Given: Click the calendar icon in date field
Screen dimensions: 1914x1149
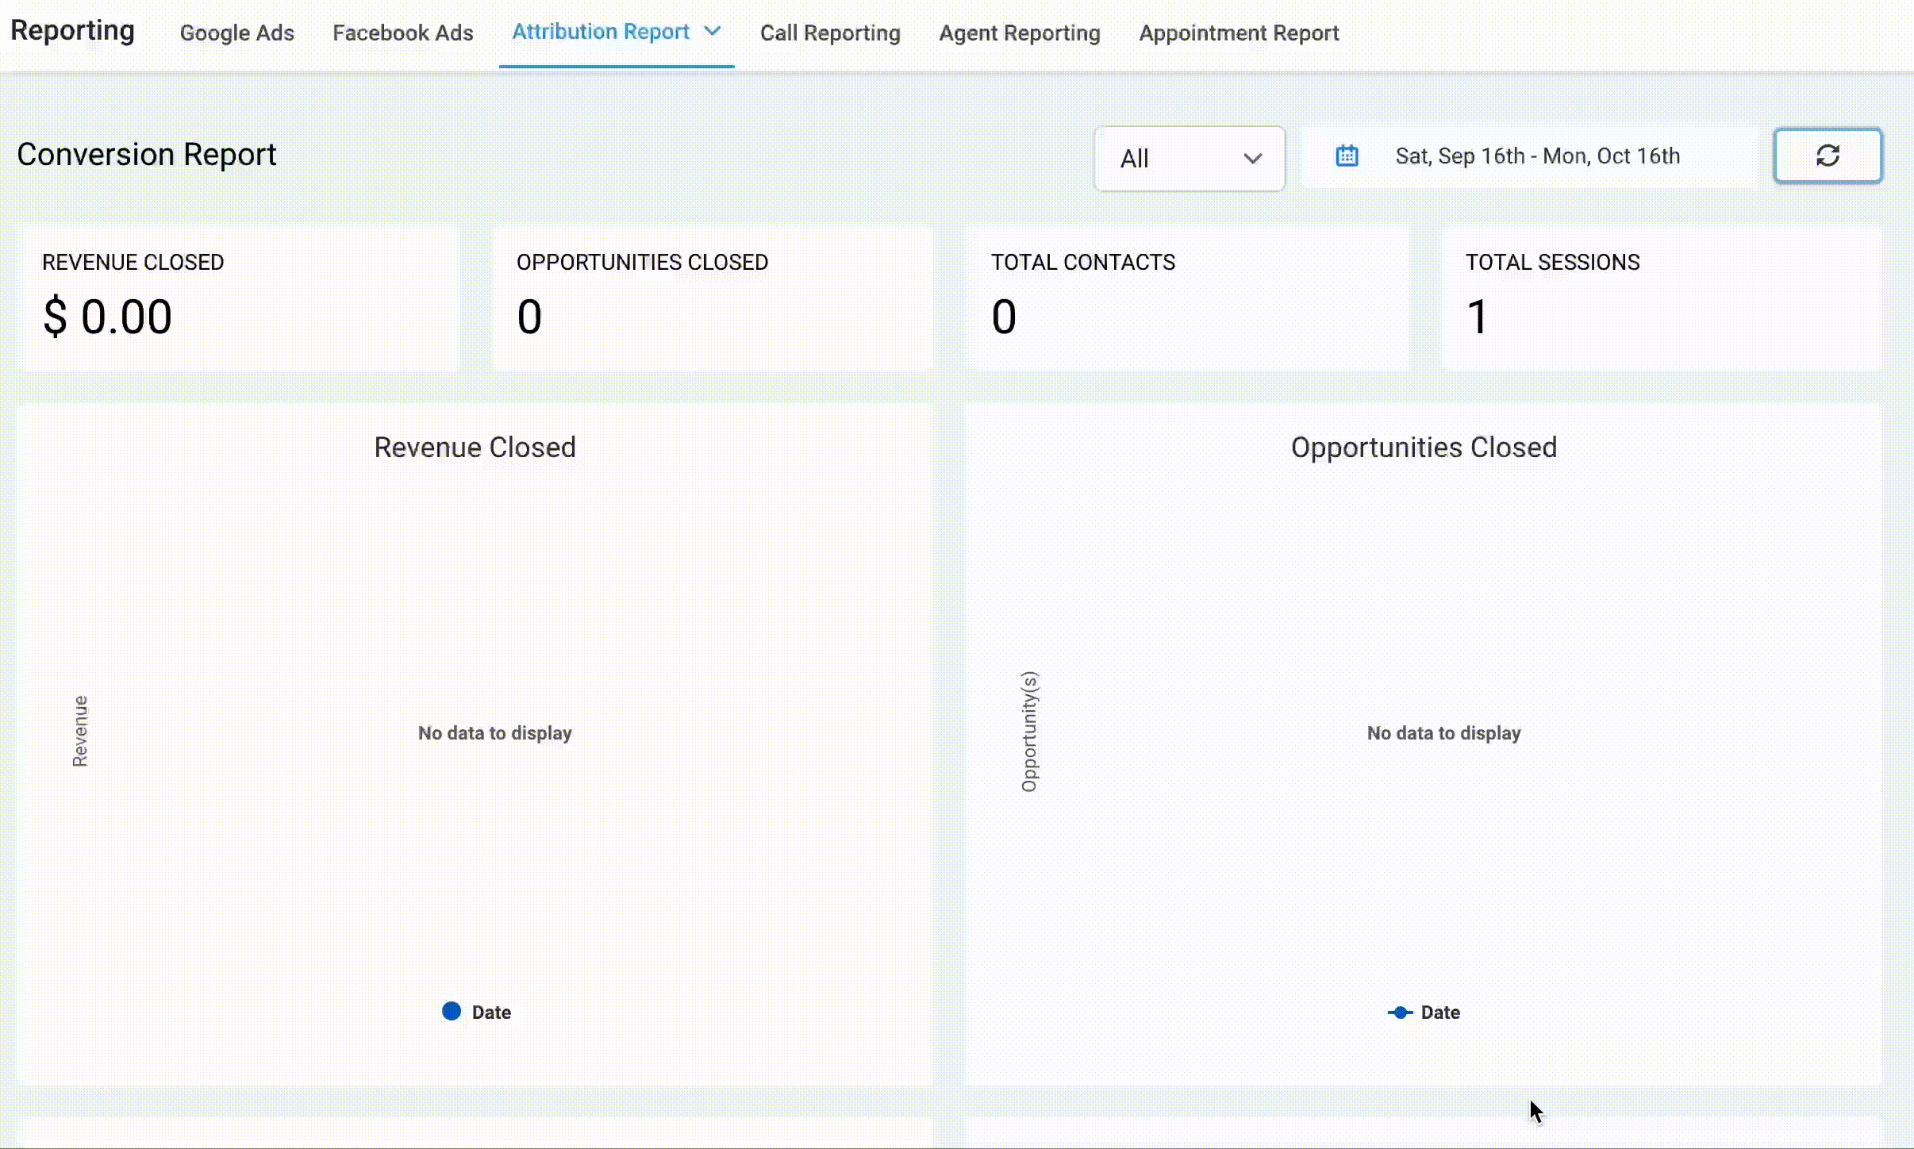Looking at the screenshot, I should [x=1347, y=156].
